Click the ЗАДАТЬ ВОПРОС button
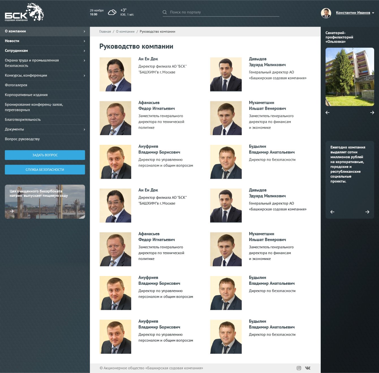 [x=45, y=155]
